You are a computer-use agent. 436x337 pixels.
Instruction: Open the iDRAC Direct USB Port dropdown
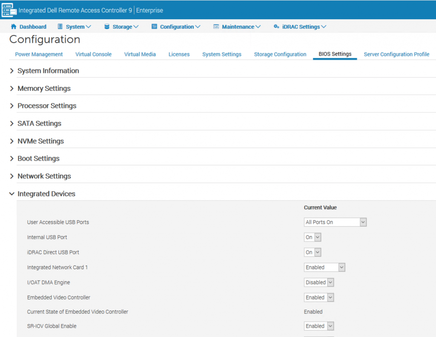point(313,252)
